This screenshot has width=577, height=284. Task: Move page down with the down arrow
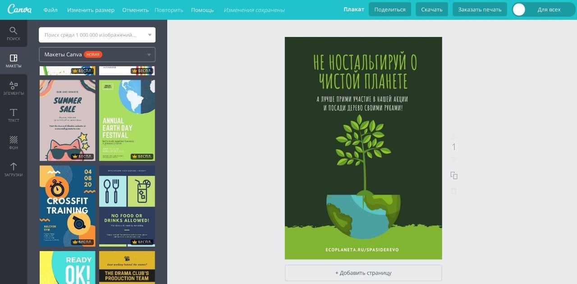(454, 160)
